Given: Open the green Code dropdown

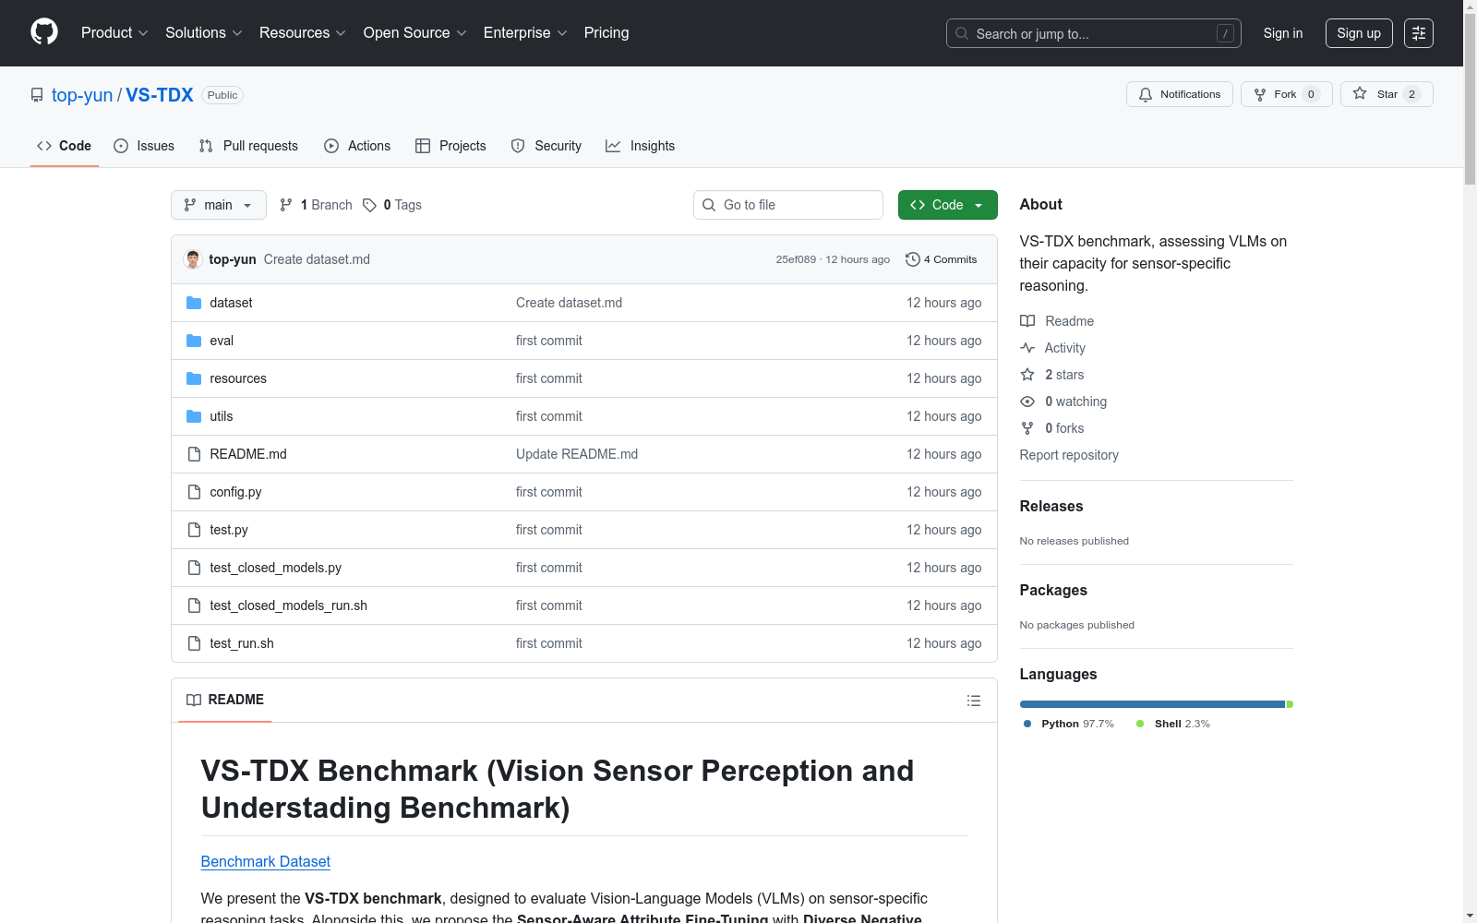Looking at the screenshot, I should click(x=947, y=205).
